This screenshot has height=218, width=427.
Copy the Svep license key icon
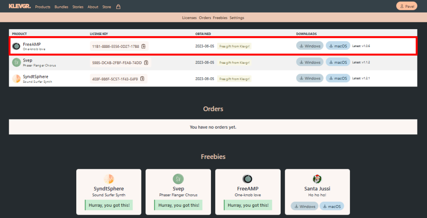pos(146,62)
